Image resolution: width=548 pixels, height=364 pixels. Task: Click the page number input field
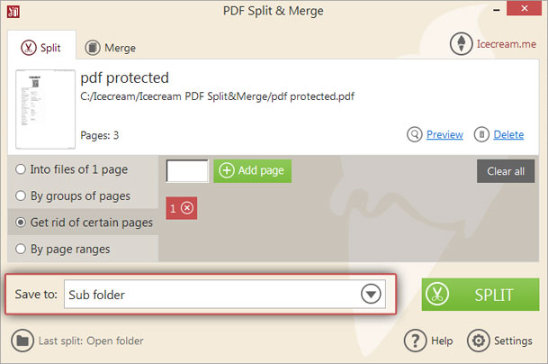coord(187,171)
